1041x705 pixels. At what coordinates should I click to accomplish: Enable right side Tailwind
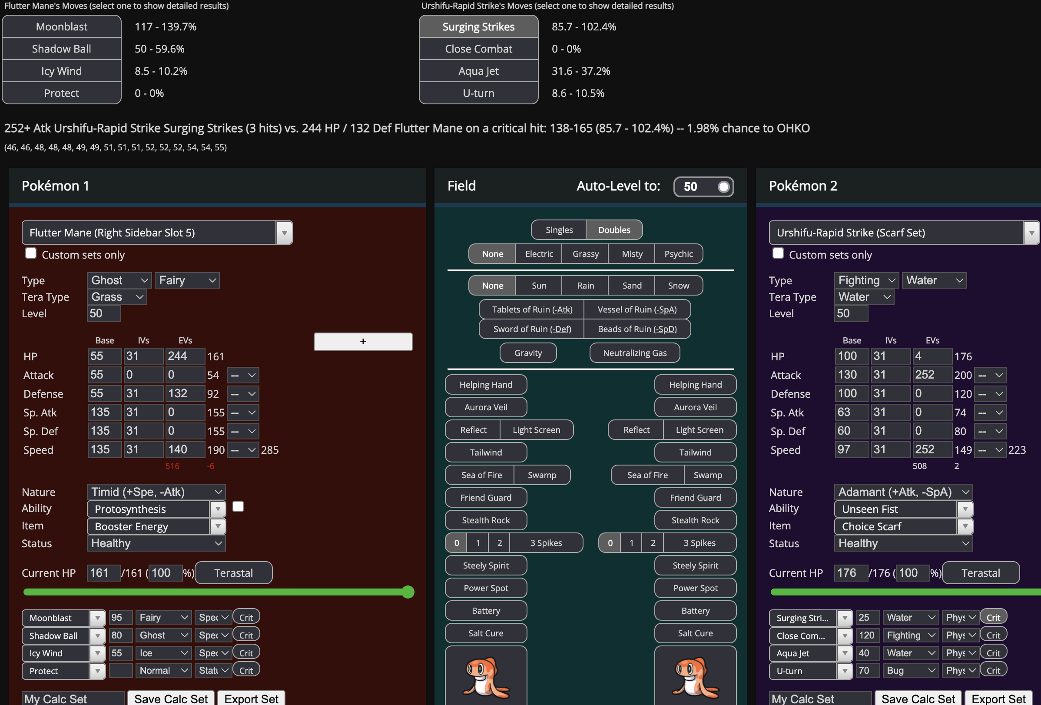695,452
